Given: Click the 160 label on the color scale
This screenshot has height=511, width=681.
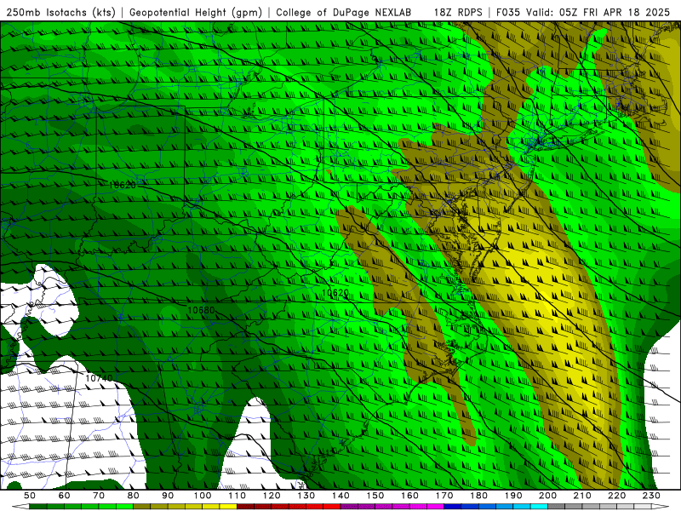Looking at the screenshot, I should tap(409, 496).
